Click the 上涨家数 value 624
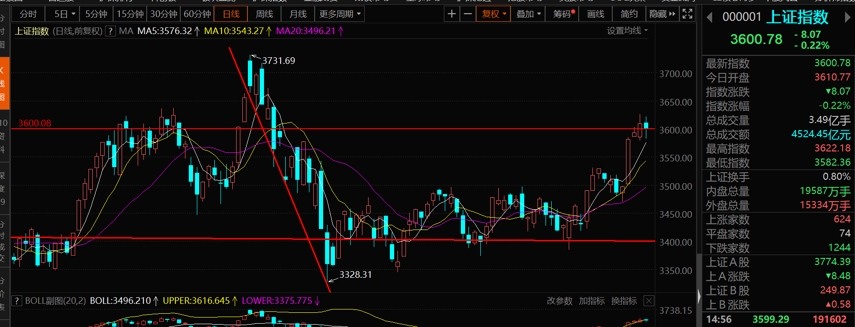The height and width of the screenshot is (327, 855). coord(842,219)
